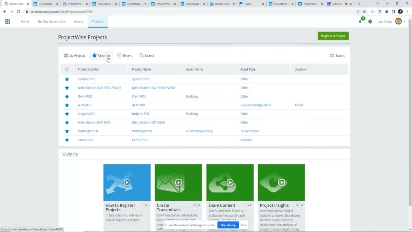This screenshot has height=232, width=412.
Task: Open the apps grid launcher icon
Action: [8, 21]
